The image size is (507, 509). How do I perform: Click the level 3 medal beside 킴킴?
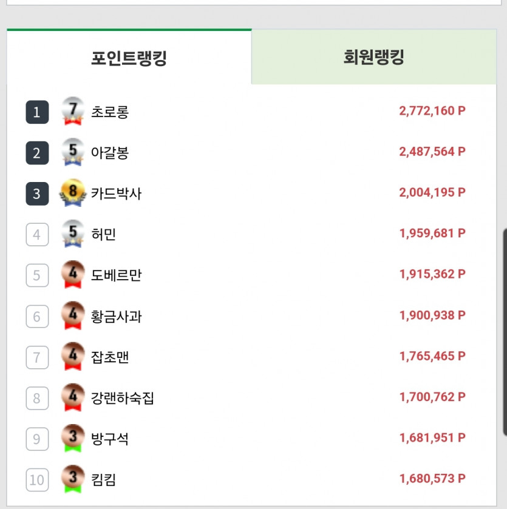click(x=73, y=479)
